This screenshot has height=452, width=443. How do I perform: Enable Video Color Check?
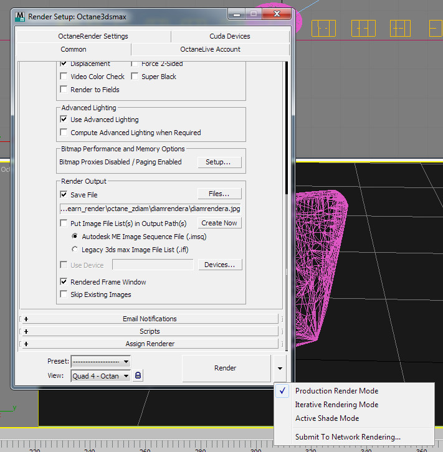(64, 76)
